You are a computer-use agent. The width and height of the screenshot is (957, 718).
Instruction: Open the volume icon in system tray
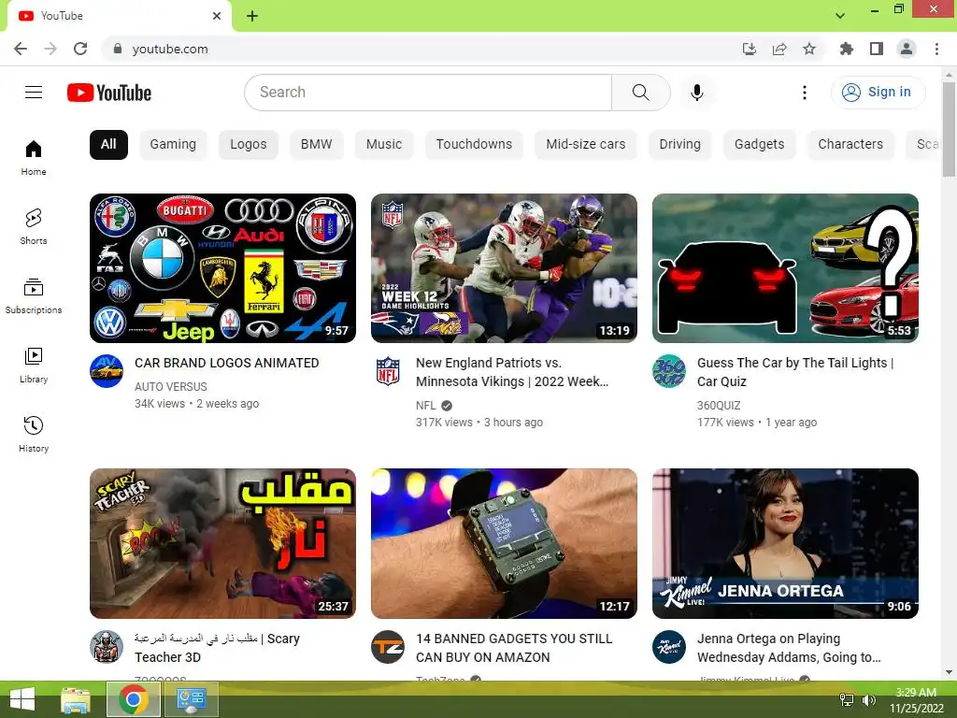869,700
